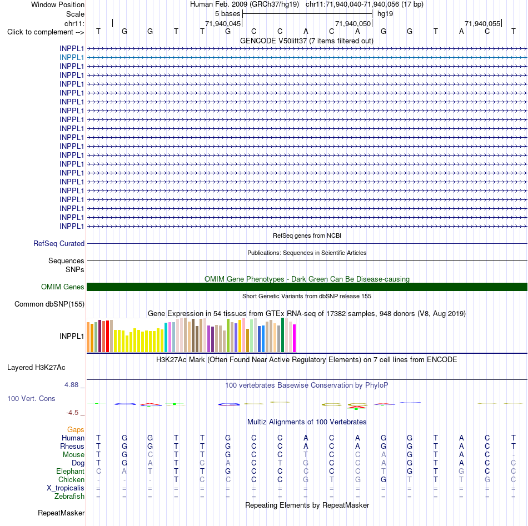Open the H3K27Ac Mark track title

pyautogui.click(x=307, y=359)
